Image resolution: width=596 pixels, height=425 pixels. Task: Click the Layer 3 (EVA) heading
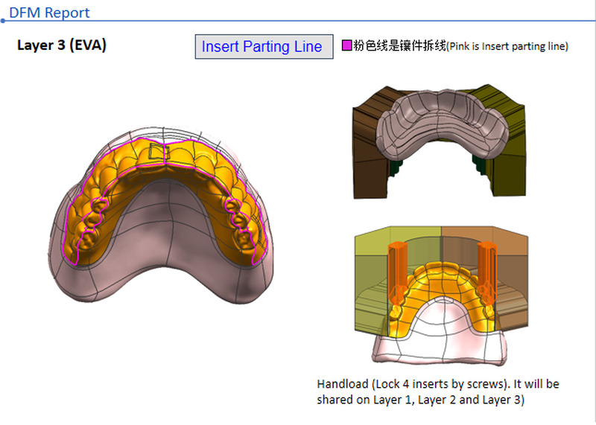(62, 45)
